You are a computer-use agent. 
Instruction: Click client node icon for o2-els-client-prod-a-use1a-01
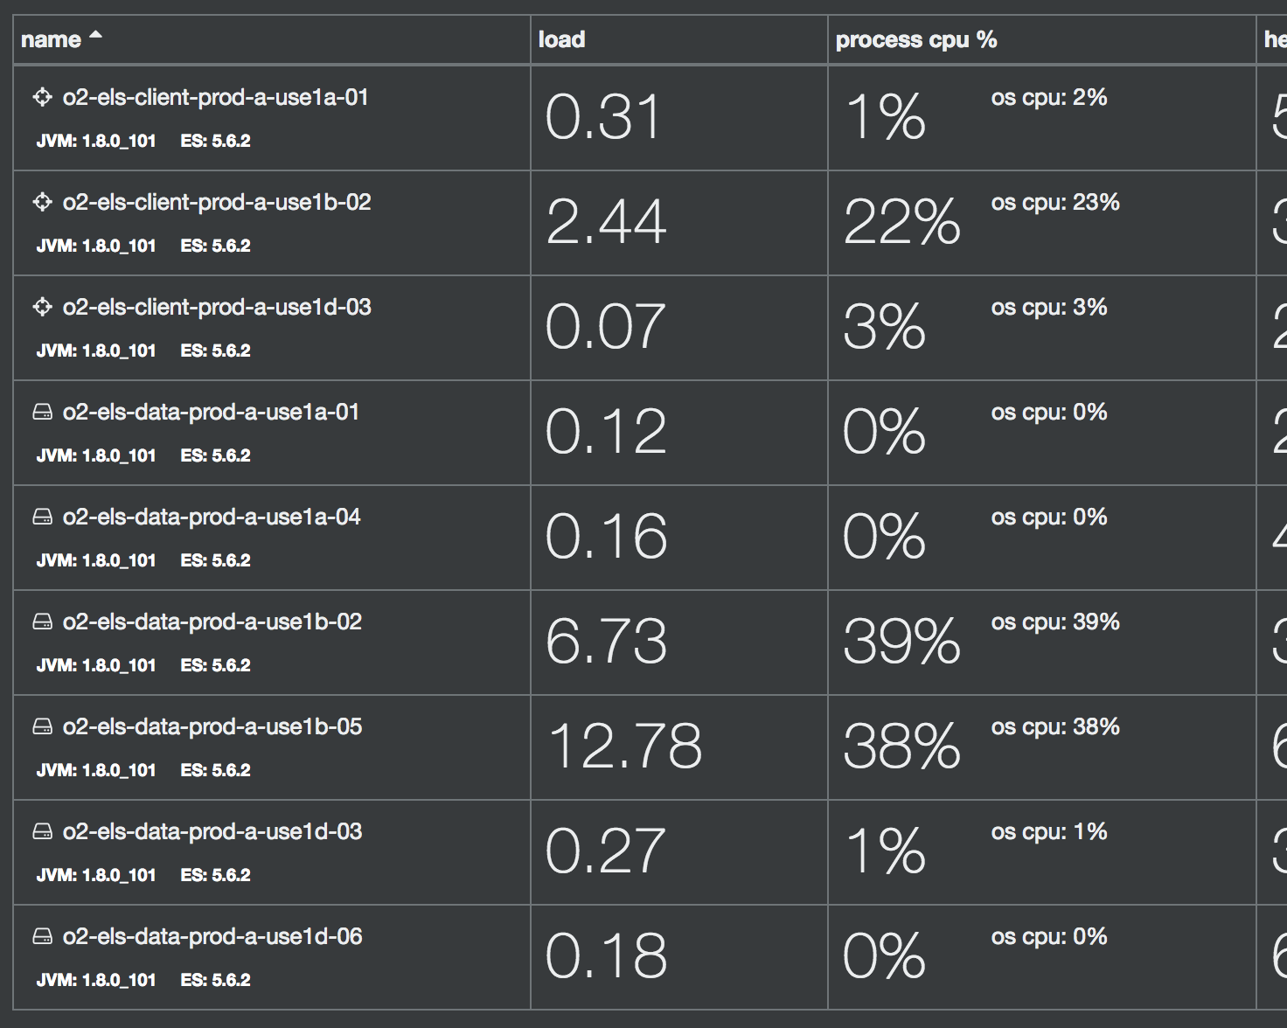[x=42, y=97]
